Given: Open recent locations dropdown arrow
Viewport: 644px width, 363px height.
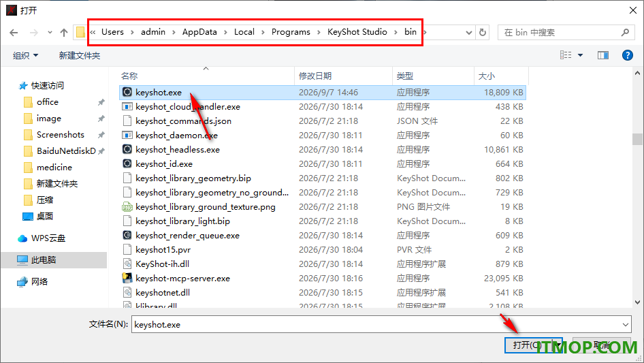Looking at the screenshot, I should coord(50,33).
